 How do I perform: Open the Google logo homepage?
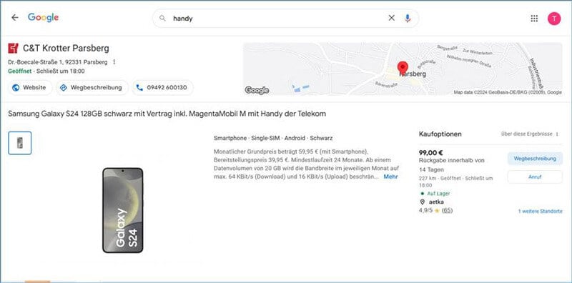[43, 17]
